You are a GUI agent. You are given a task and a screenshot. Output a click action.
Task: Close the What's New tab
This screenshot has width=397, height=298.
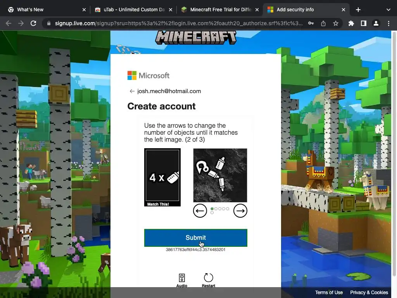(x=84, y=10)
